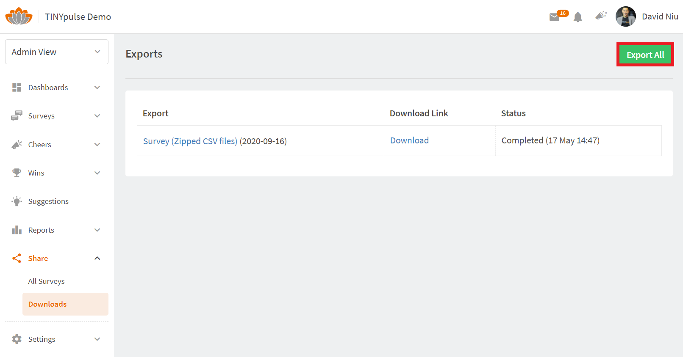Click the green Export All button
Image resolution: width=683 pixels, height=357 pixels.
645,55
